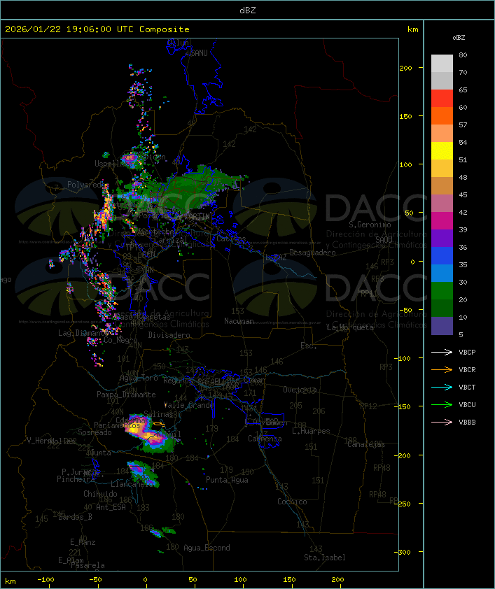Click the S.Geronimo place label

370,225
